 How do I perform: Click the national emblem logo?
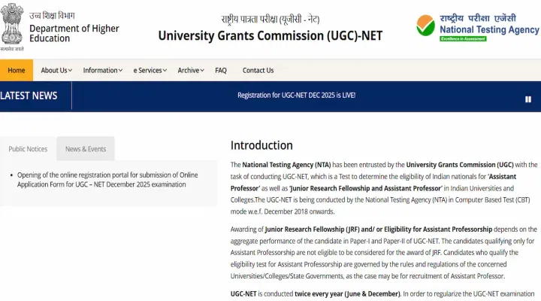pos(13,25)
